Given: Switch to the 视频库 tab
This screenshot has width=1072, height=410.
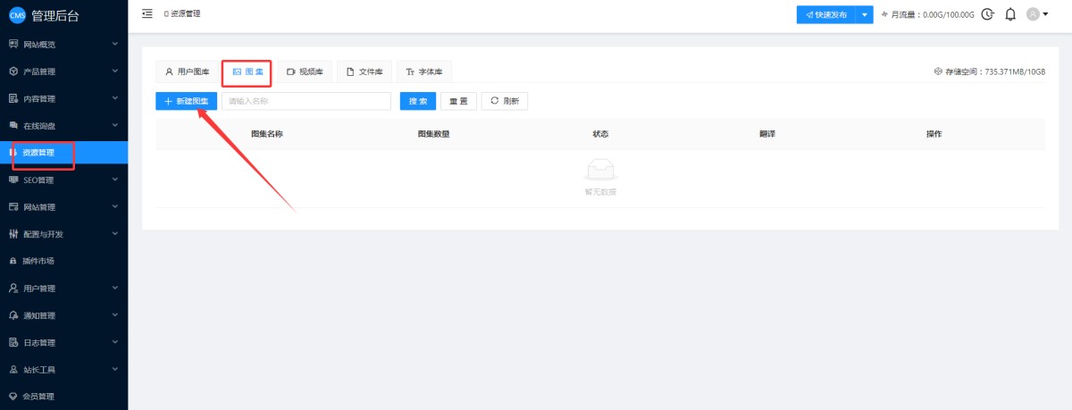Looking at the screenshot, I should pyautogui.click(x=305, y=71).
